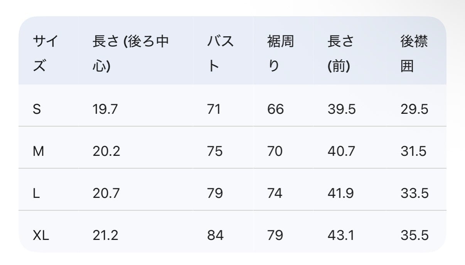Image resolution: width=465 pixels, height=265 pixels.
Task: Select the バスト column header
Action: click(x=221, y=54)
